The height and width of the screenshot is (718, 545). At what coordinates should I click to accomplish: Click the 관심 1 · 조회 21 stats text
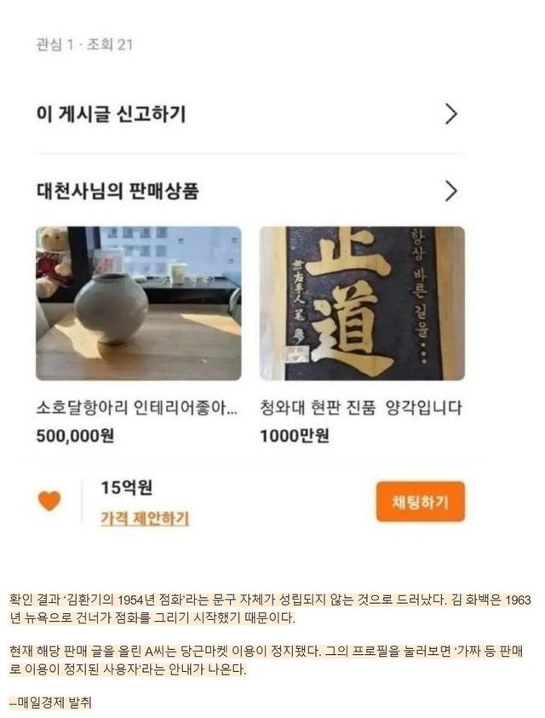[84, 45]
